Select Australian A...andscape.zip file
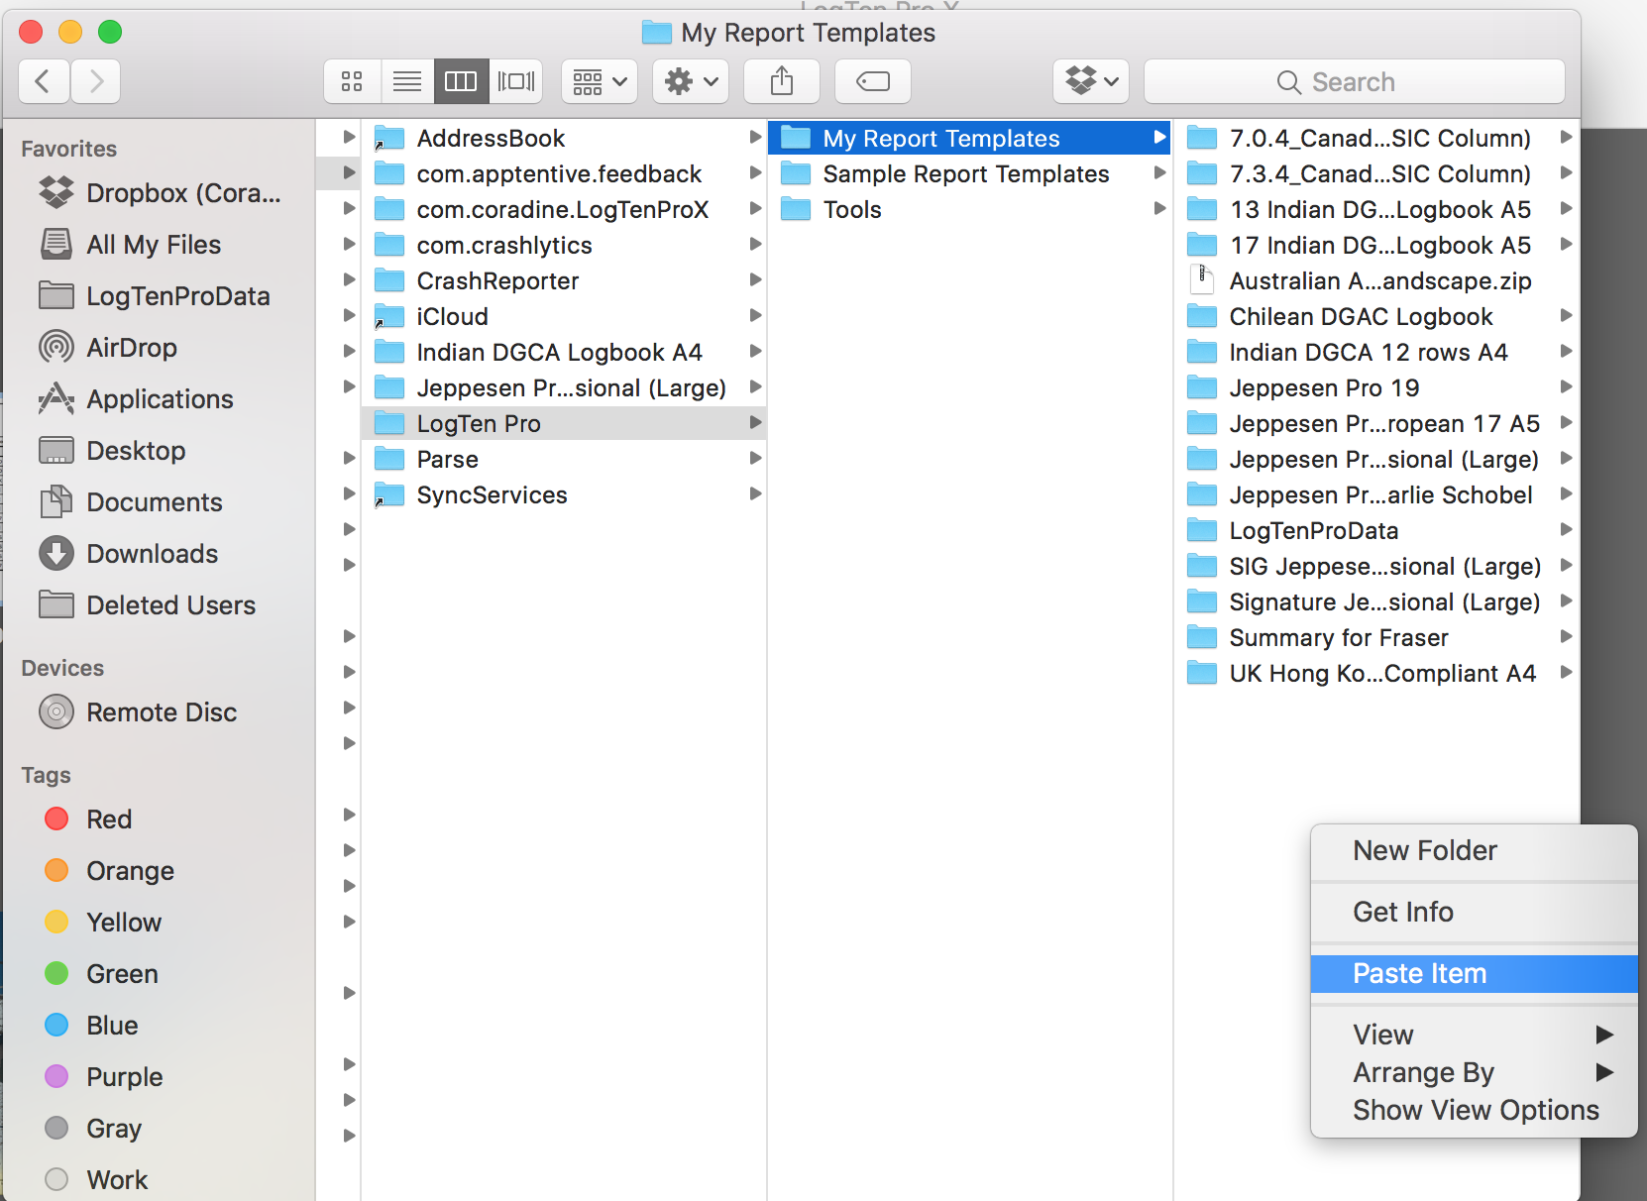The height and width of the screenshot is (1201, 1647). tap(1376, 280)
